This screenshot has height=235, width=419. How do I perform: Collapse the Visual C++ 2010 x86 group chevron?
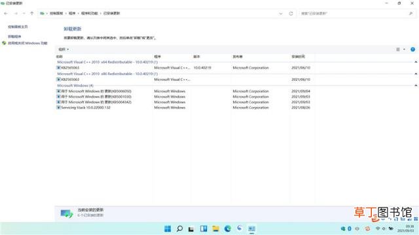(x=416, y=74)
